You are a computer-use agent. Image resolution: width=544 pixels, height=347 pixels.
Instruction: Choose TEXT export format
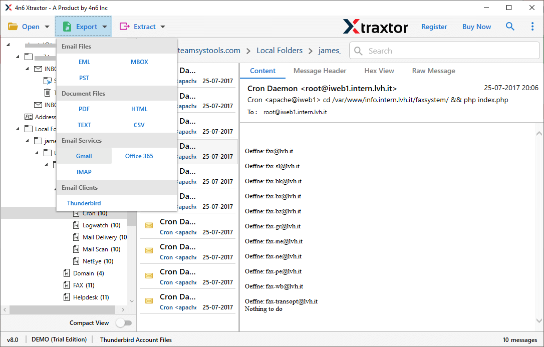84,125
